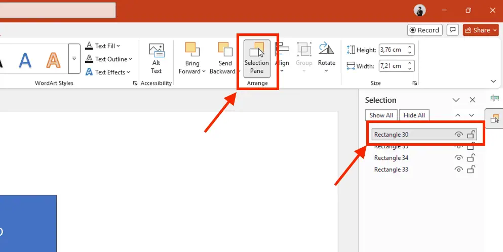Screen dimensions: 503x252
Task: Click the Height input field
Action: point(393,50)
